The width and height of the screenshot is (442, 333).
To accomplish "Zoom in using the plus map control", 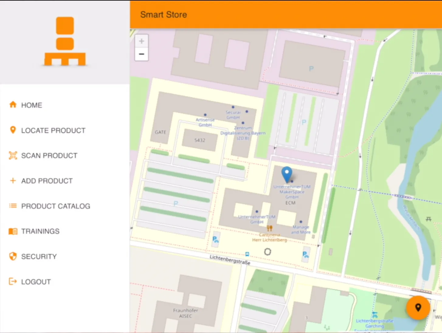I will click(141, 41).
